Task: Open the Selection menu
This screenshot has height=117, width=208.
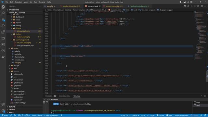Action: click(x=19, y=2)
